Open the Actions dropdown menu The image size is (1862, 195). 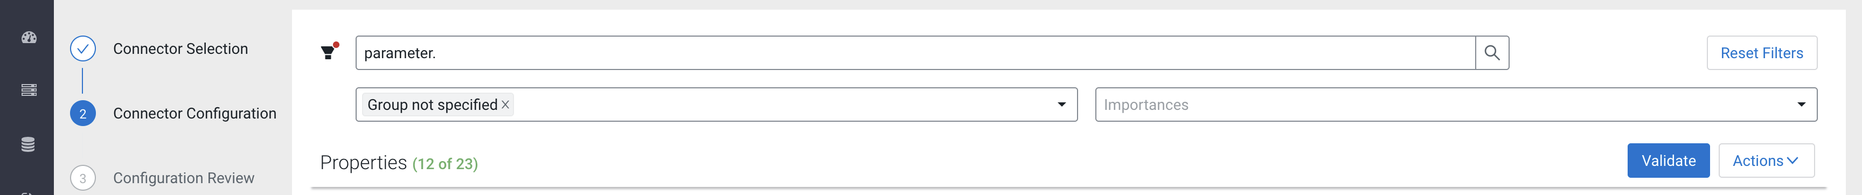pos(1766,161)
